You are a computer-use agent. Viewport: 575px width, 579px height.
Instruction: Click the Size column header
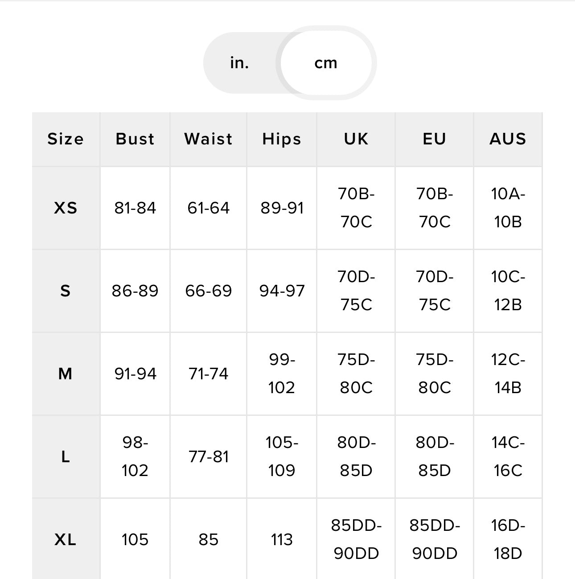click(x=66, y=139)
